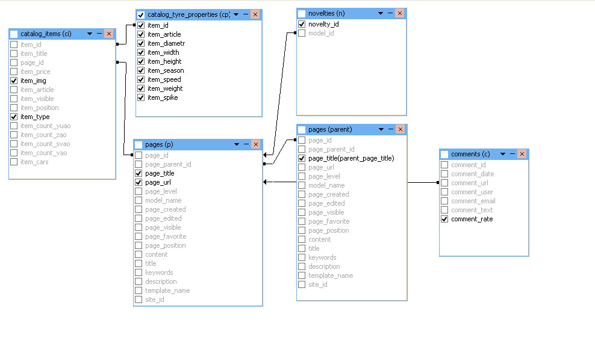The width and height of the screenshot is (595, 356).
Task: Check comment_email in comments table
Action: click(444, 201)
